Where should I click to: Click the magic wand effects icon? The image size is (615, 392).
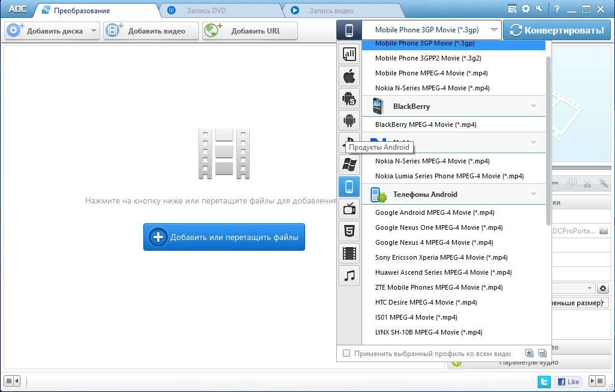[603, 183]
